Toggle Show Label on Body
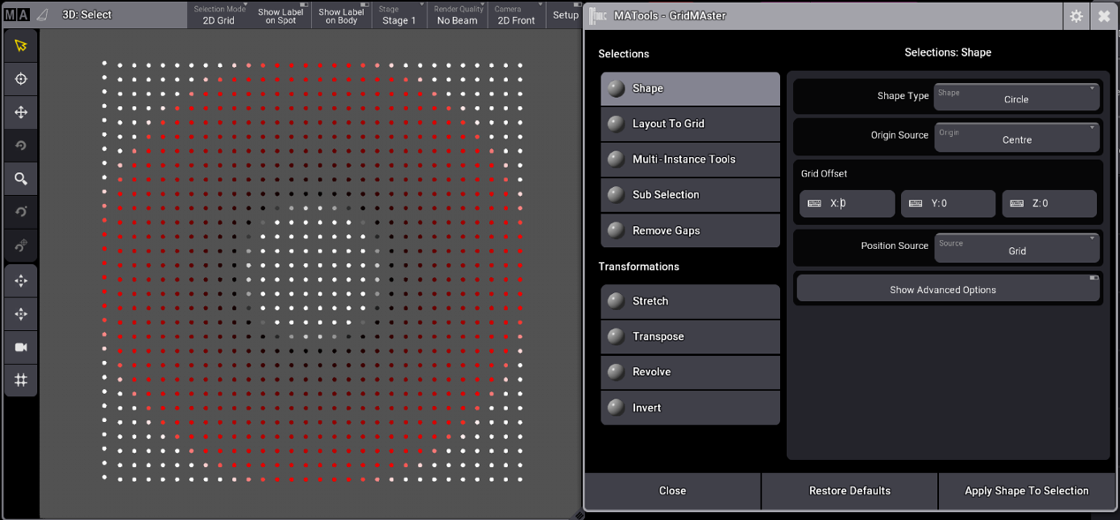Image resolution: width=1120 pixels, height=520 pixels. [x=342, y=15]
